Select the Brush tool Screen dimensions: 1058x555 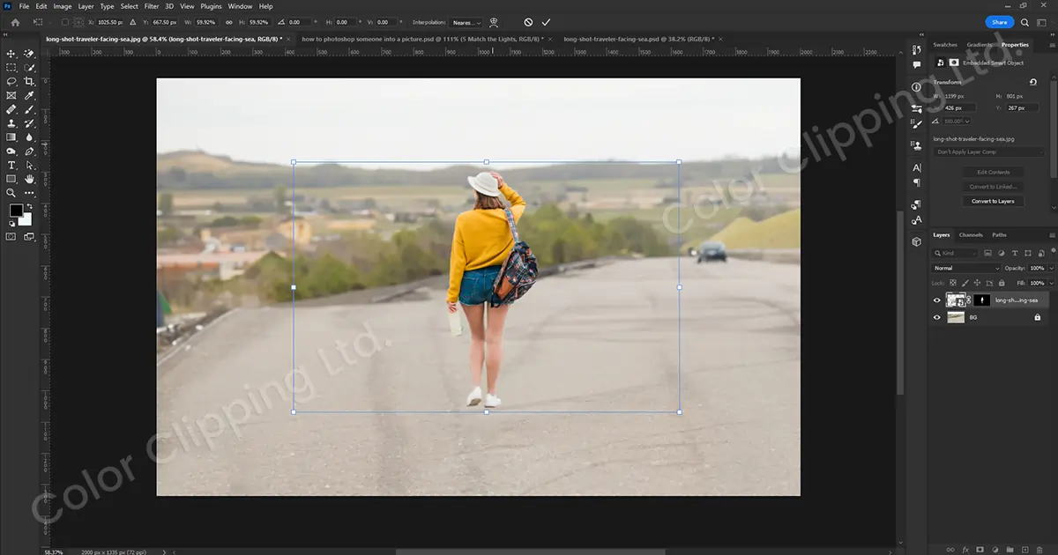coord(29,109)
